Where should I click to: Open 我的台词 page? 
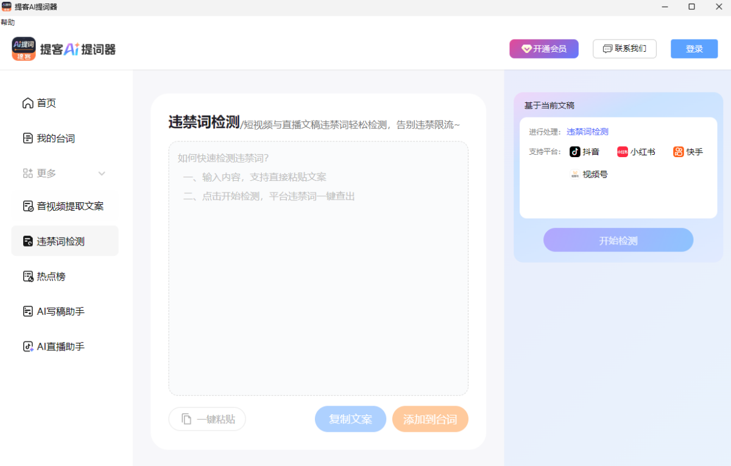coord(65,138)
